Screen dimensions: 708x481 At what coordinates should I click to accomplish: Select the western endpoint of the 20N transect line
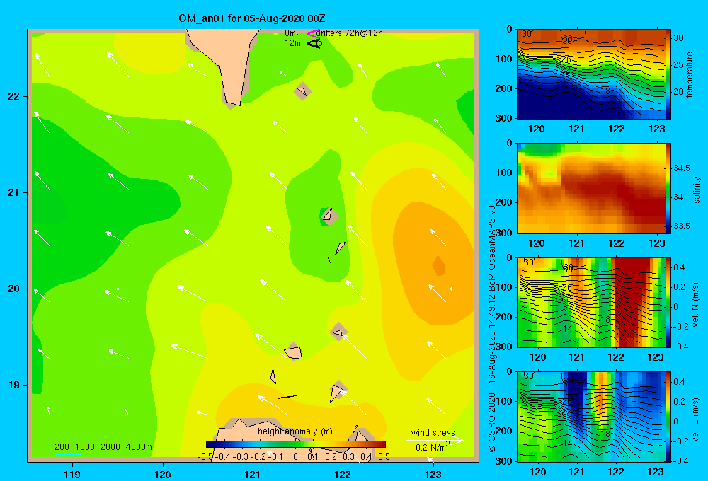point(118,289)
